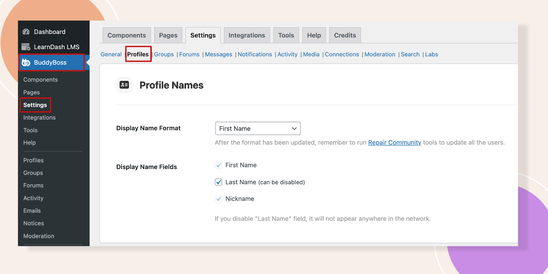Switch to the Components tab

[x=127, y=35]
